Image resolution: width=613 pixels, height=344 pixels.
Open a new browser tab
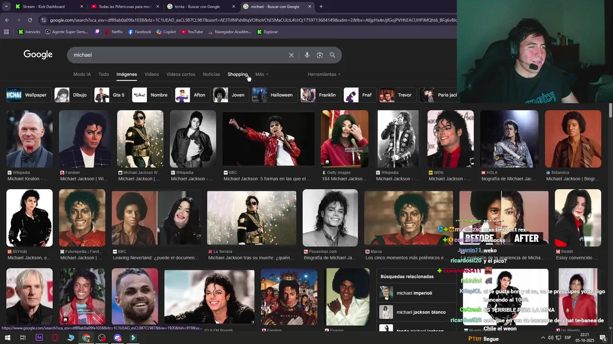[x=321, y=7]
